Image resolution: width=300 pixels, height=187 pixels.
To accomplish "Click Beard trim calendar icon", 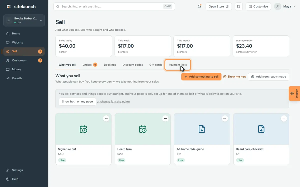I will tap(143, 129).
